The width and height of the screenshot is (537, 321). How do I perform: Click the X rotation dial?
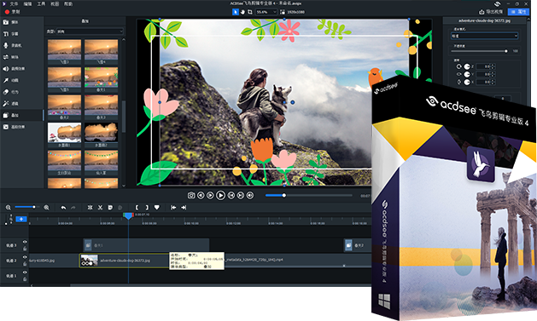coord(467,83)
